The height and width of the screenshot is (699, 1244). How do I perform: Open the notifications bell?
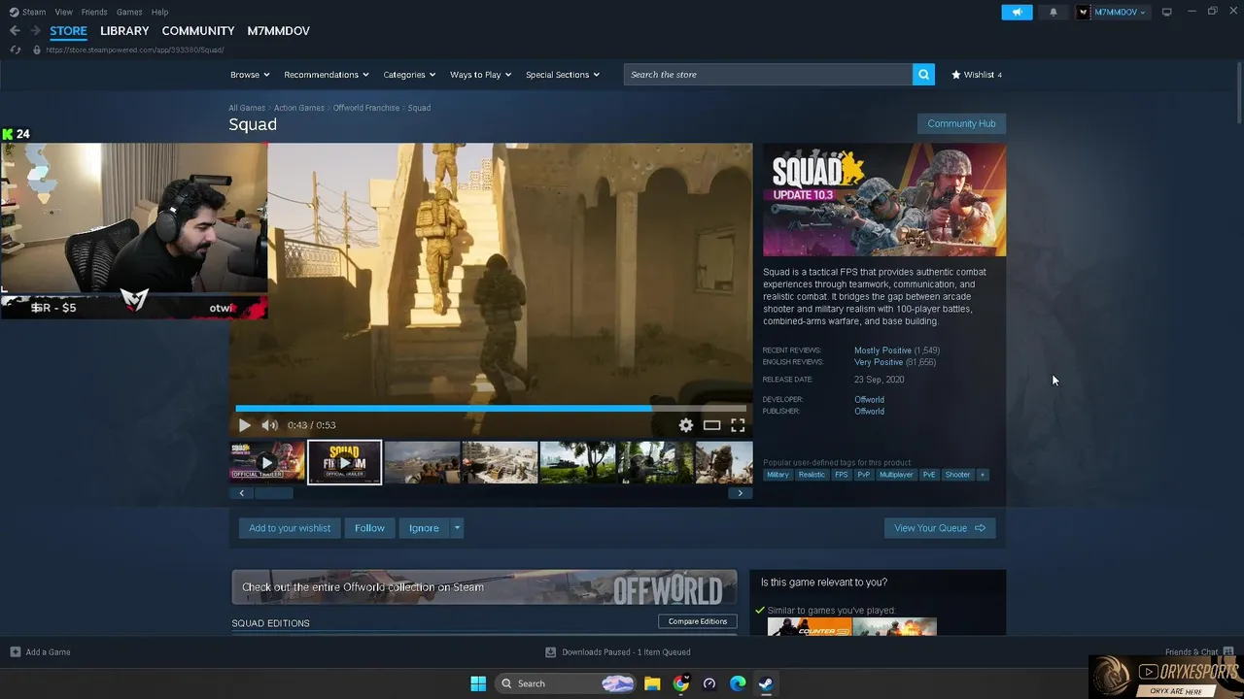(1054, 12)
